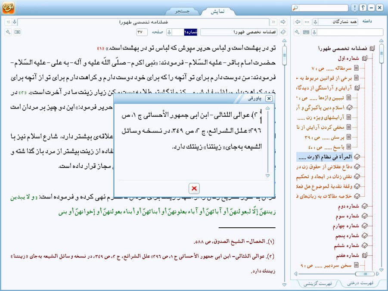The width and height of the screenshot is (388, 291).
Task: Select the آرایش و آراستگی از دیدگاه tree item
Action: (x=325, y=88)
